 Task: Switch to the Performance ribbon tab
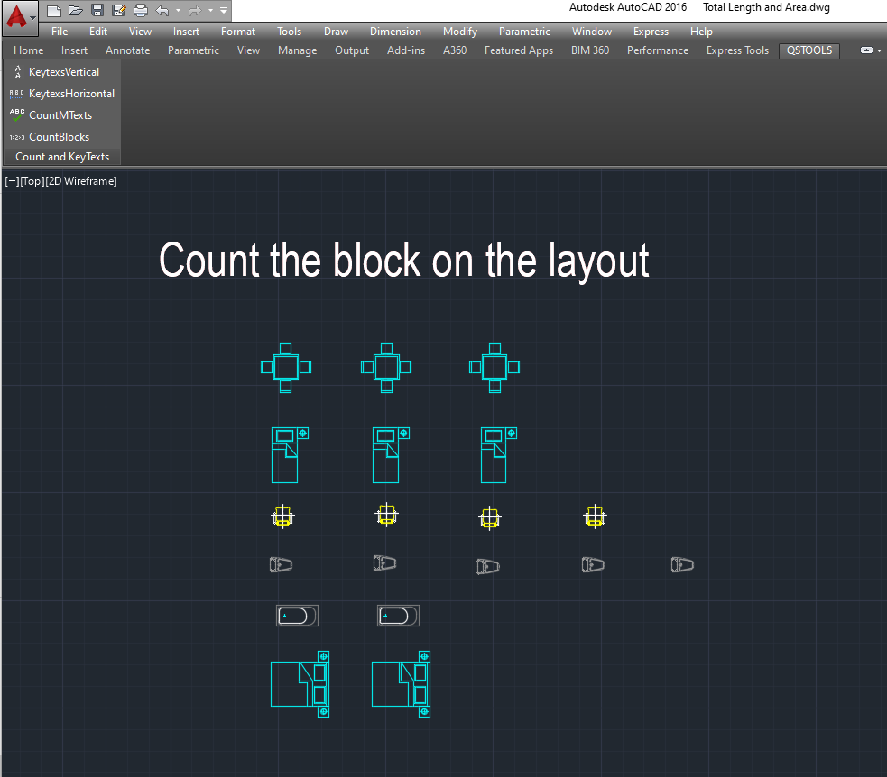click(x=657, y=50)
